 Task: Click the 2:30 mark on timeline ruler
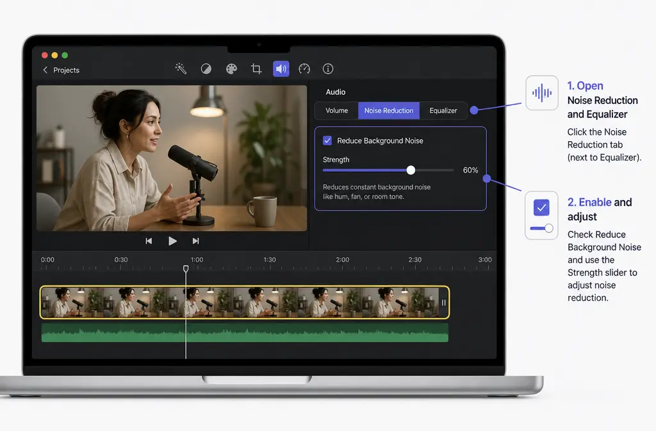[414, 260]
